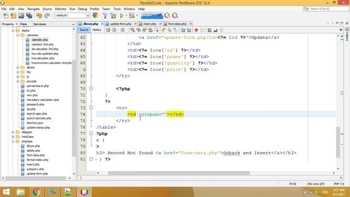Collapse code fold at line 73

click(91, 108)
